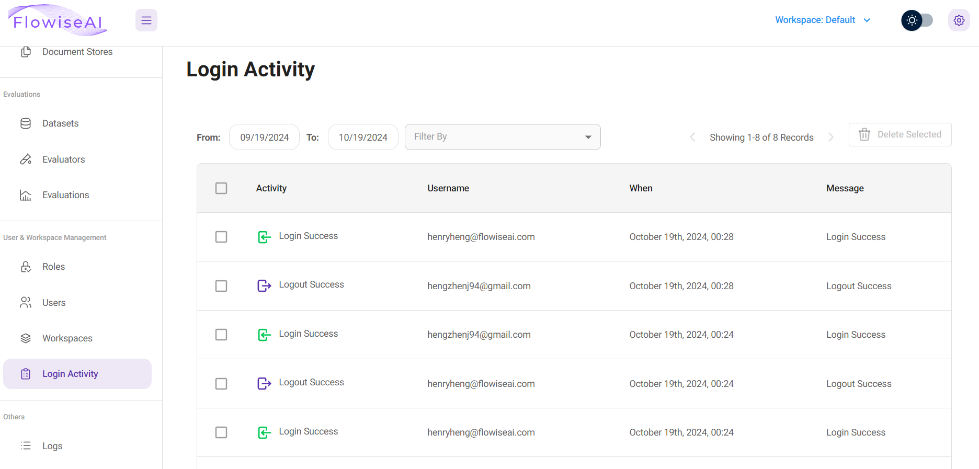Viewport: 979px width, 469px height.
Task: Open Document Stores in the sidebar
Action: click(77, 52)
